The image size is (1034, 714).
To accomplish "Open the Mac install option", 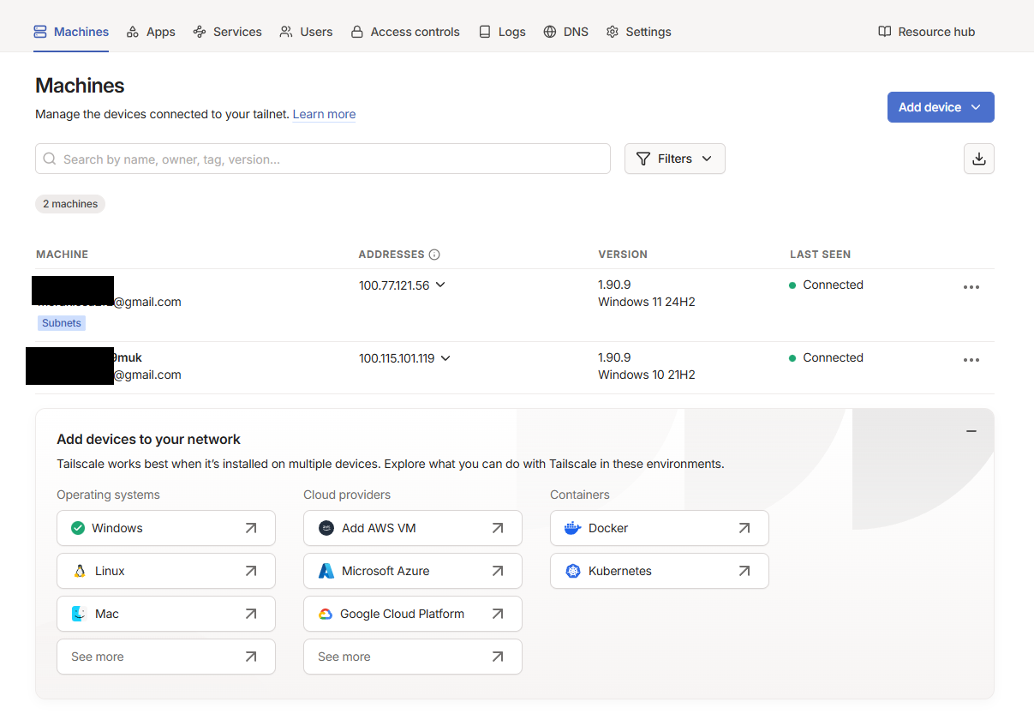I will 165,614.
